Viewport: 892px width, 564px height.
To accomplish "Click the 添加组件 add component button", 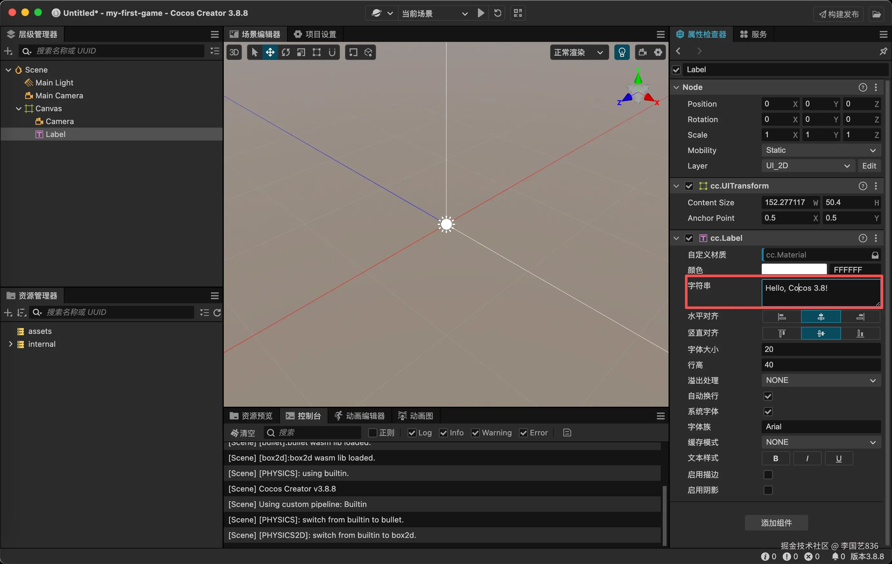I will tap(776, 522).
